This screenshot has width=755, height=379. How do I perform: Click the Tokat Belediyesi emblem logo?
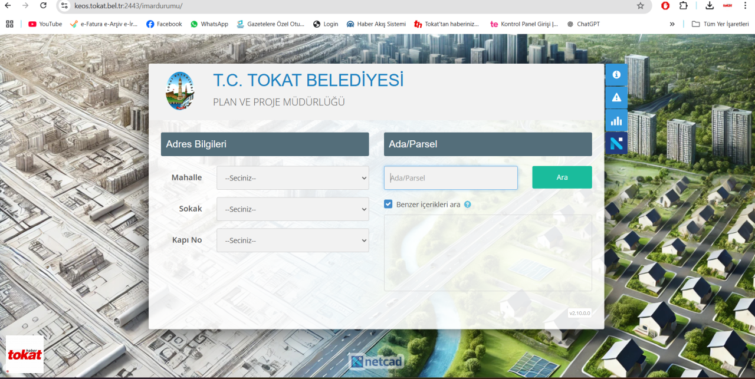(x=179, y=90)
